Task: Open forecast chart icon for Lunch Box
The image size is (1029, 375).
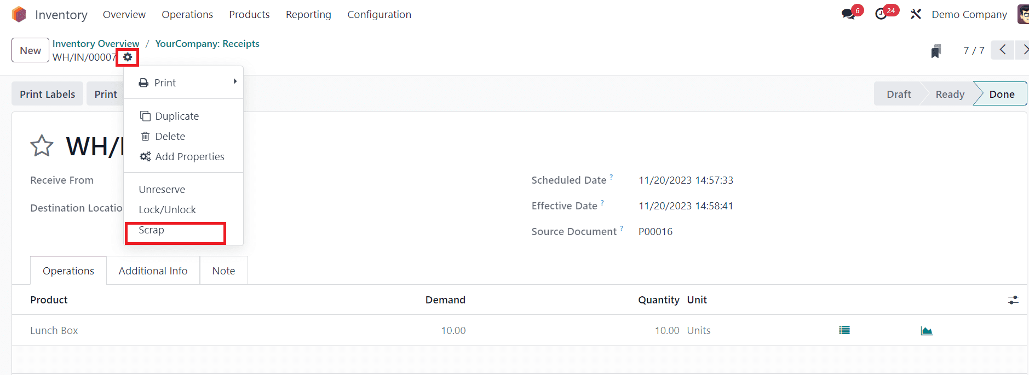Action: pyautogui.click(x=927, y=330)
